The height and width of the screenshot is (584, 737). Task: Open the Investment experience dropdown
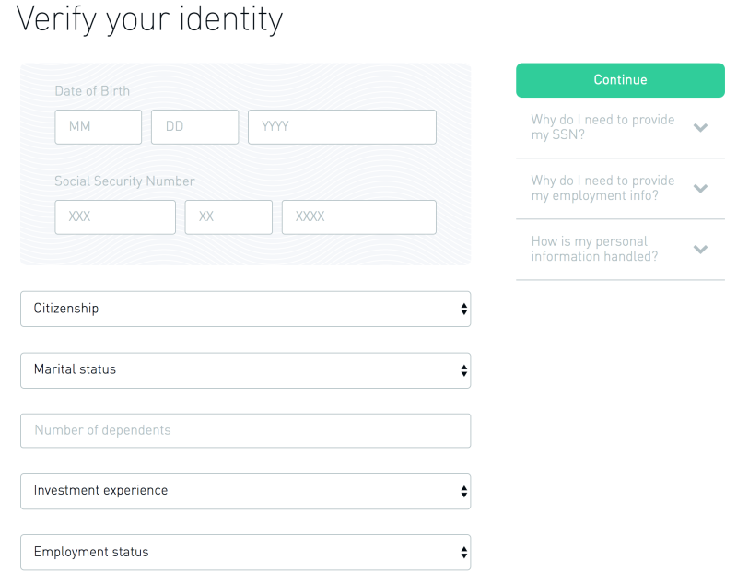click(245, 492)
